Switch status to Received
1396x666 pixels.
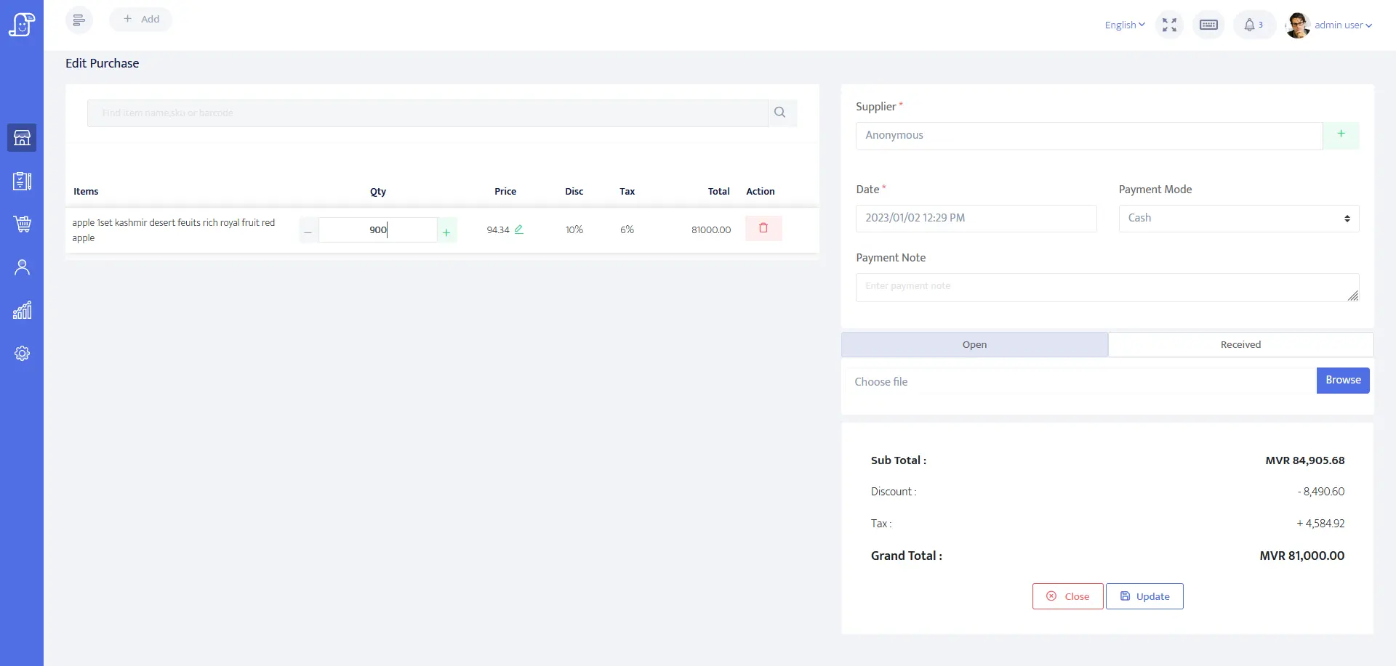coord(1240,345)
